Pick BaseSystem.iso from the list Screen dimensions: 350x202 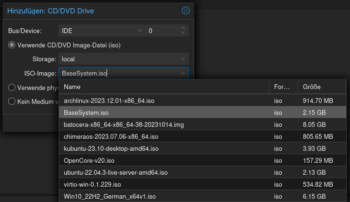coord(86,113)
